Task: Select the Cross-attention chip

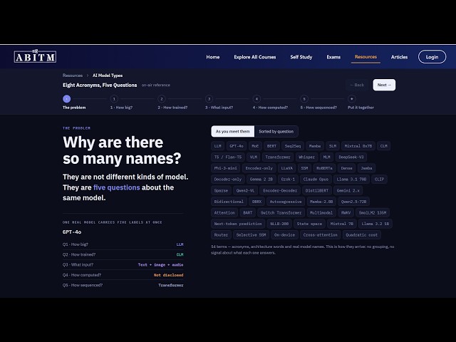Action: tap(320, 234)
